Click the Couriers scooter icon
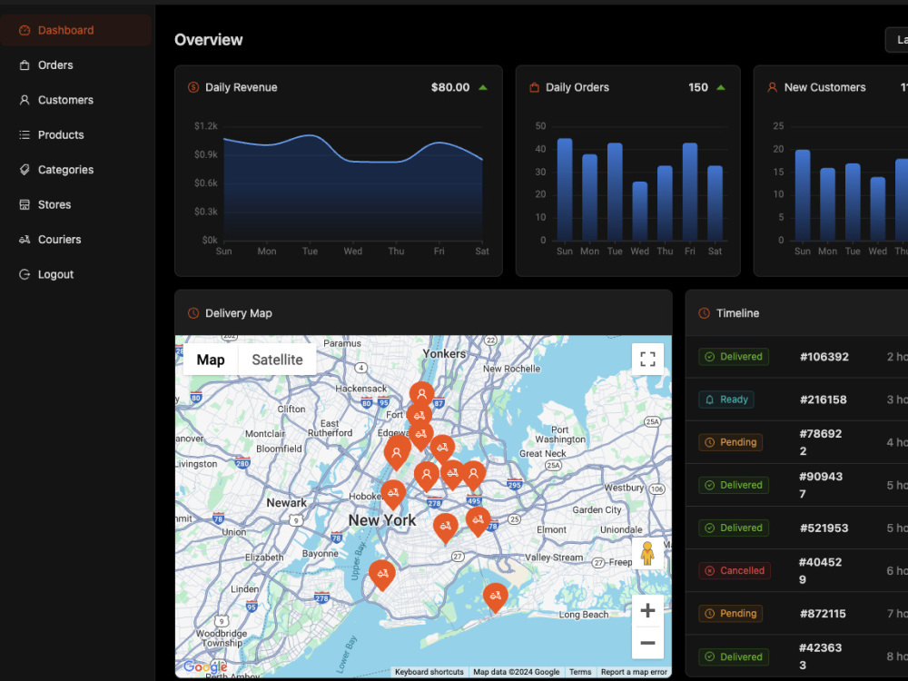The image size is (908, 681). tap(25, 239)
